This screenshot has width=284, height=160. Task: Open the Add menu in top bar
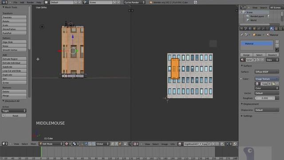[22, 2]
